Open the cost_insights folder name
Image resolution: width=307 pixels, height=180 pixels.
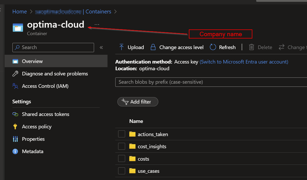tap(152, 147)
